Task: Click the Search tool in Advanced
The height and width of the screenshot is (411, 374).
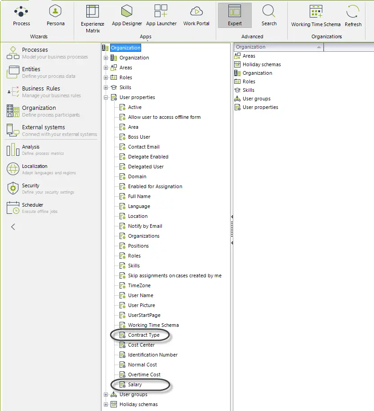Action: pyautogui.click(x=269, y=16)
